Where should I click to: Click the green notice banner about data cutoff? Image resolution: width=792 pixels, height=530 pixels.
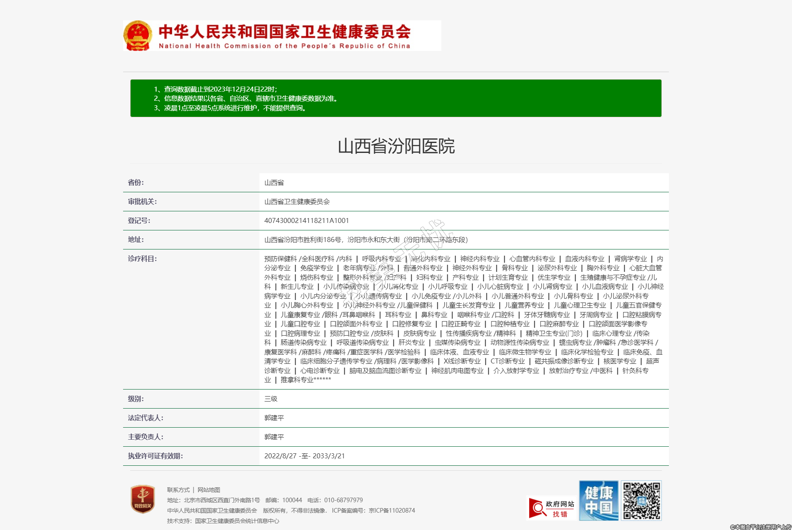396,98
